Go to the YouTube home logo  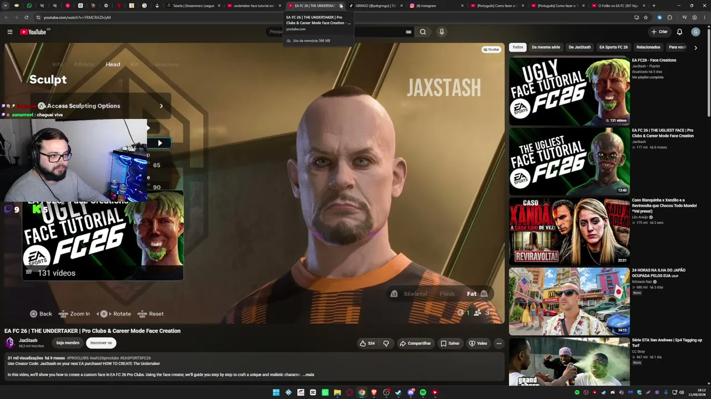(x=33, y=32)
